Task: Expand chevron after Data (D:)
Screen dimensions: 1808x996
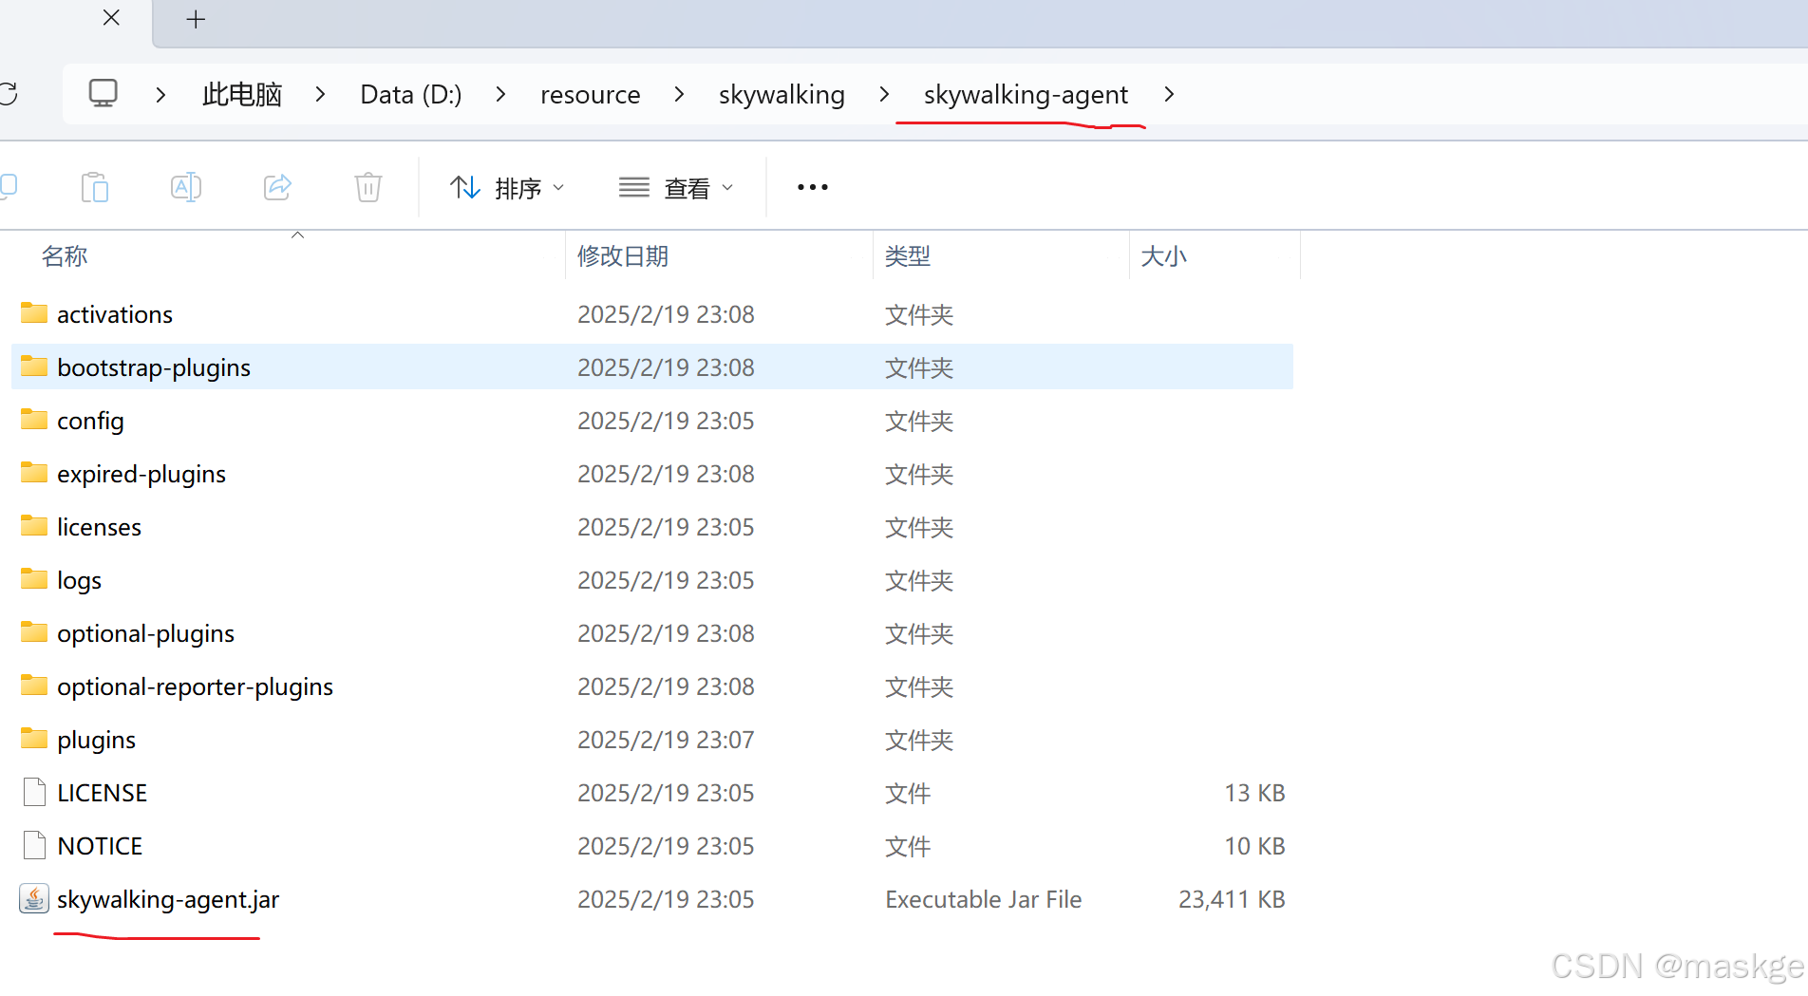Action: pyautogui.click(x=500, y=94)
